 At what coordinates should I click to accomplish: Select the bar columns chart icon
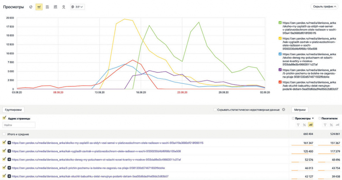point(55,7)
